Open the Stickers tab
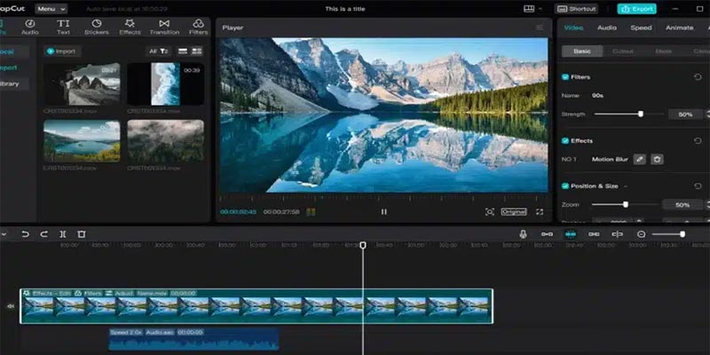The width and height of the screenshot is (710, 355). tap(97, 28)
